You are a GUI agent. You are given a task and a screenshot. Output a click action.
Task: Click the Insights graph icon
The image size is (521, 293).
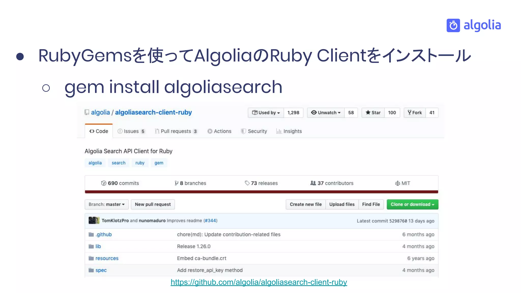click(279, 131)
